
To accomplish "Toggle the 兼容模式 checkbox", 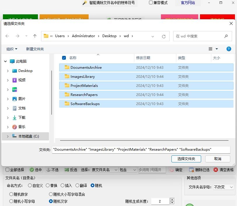I will (x=151, y=3).
